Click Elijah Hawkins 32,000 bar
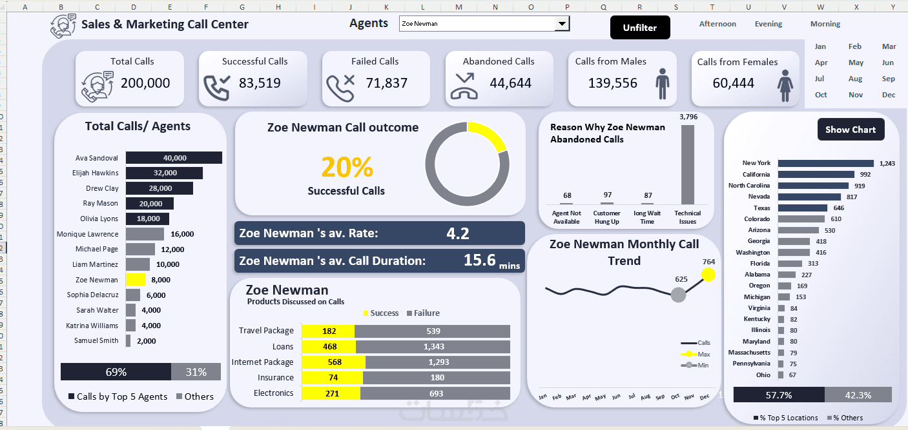 164,173
